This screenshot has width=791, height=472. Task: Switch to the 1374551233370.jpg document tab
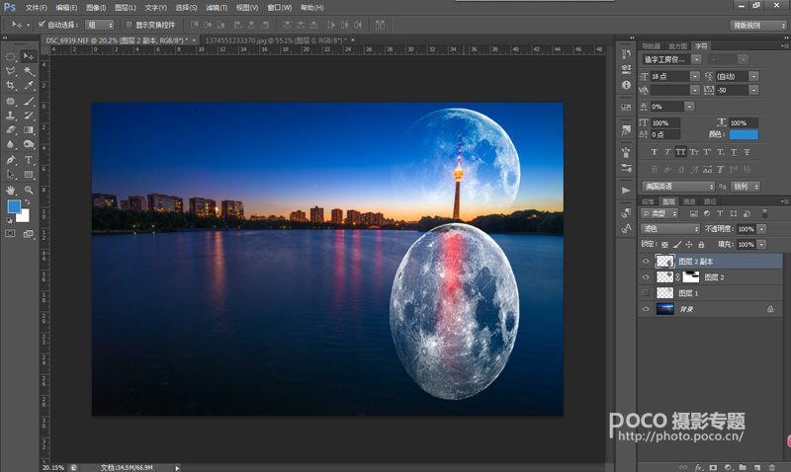pos(276,40)
